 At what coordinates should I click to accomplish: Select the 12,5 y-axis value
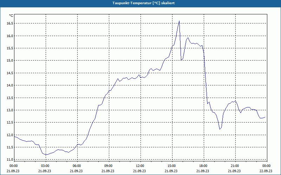pos(10,122)
